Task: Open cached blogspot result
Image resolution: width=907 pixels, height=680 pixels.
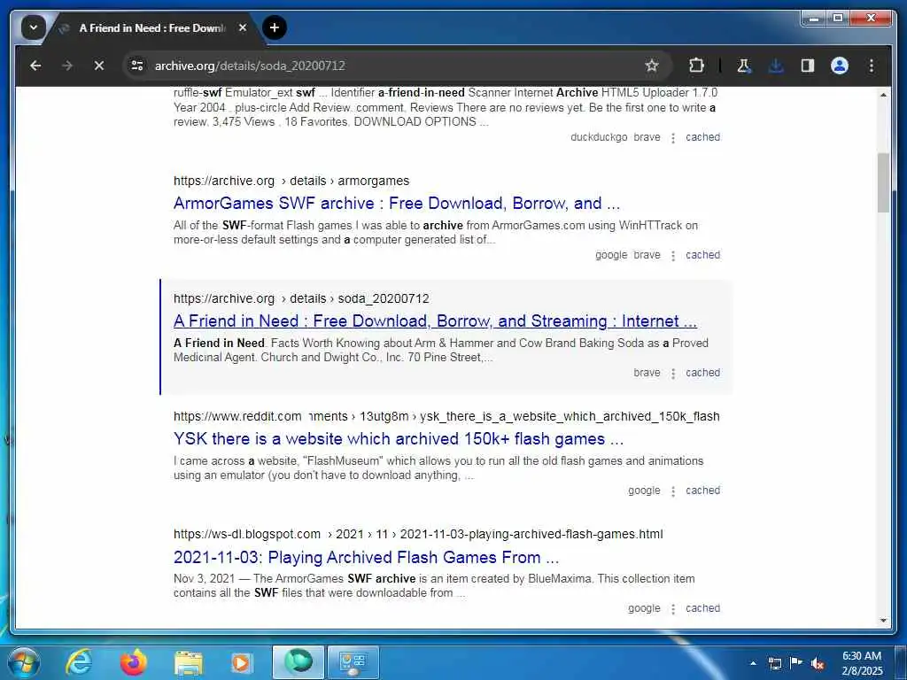Action: click(x=702, y=608)
